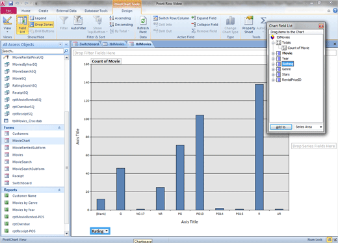
Task: Click the Count of Movie field button
Action: [x=106, y=61]
